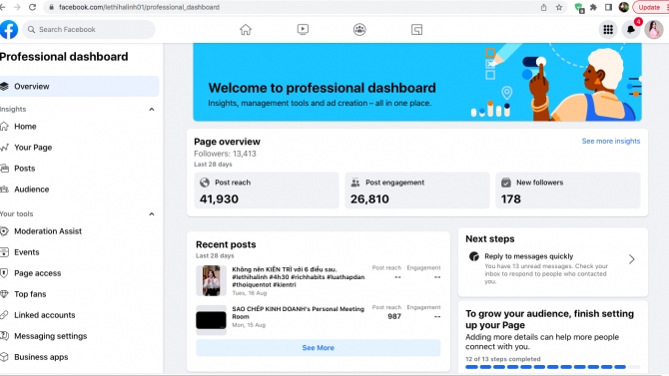Screen dimensions: 669x376
Task: Open the SAO CHÉP KINH DOANH post title
Action: (x=298, y=312)
